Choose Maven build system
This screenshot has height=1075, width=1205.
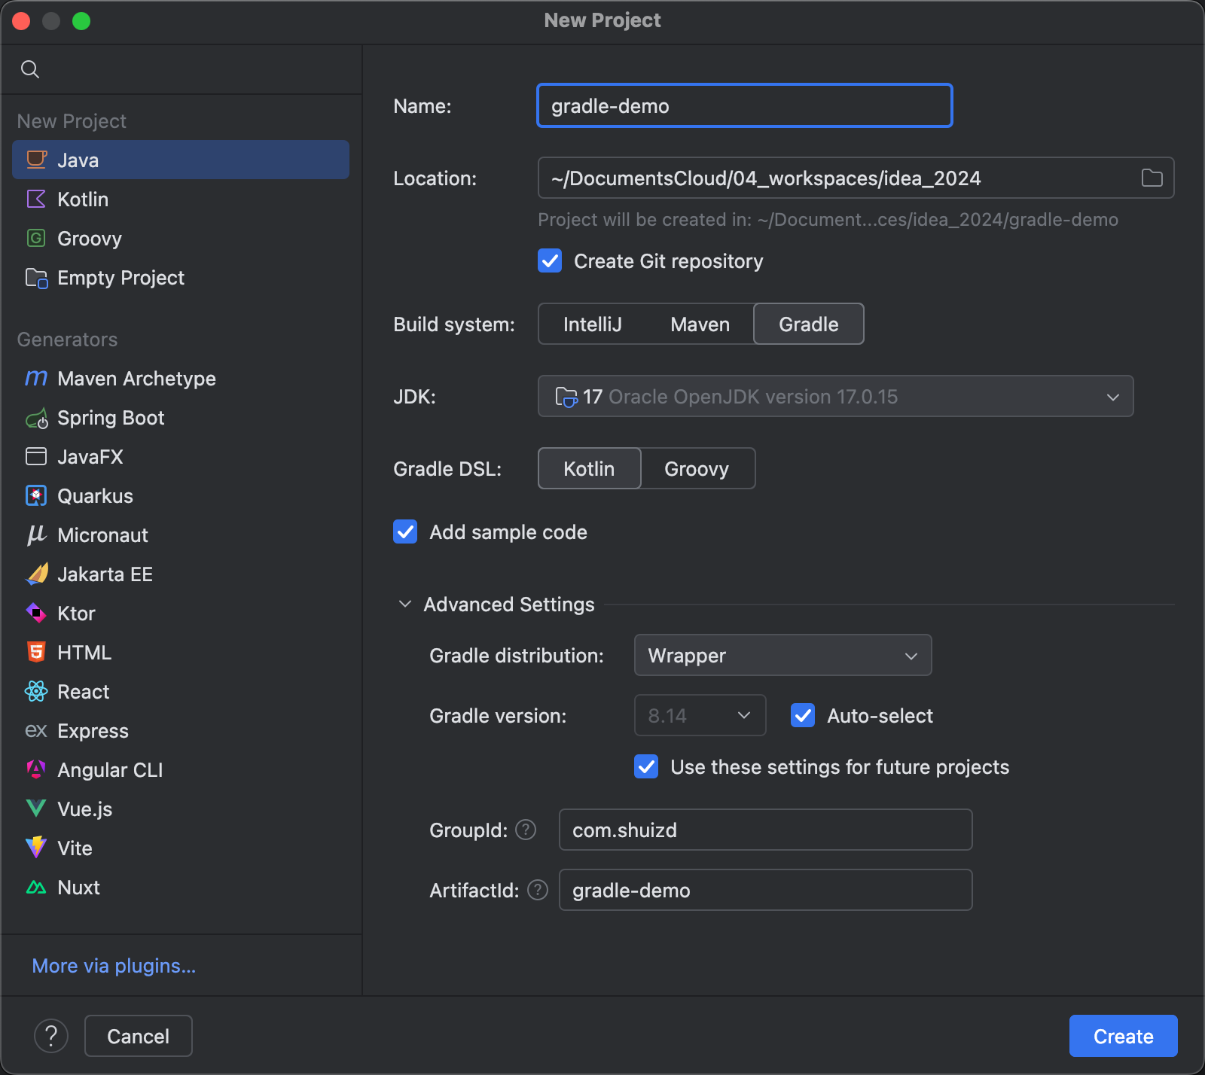point(700,324)
